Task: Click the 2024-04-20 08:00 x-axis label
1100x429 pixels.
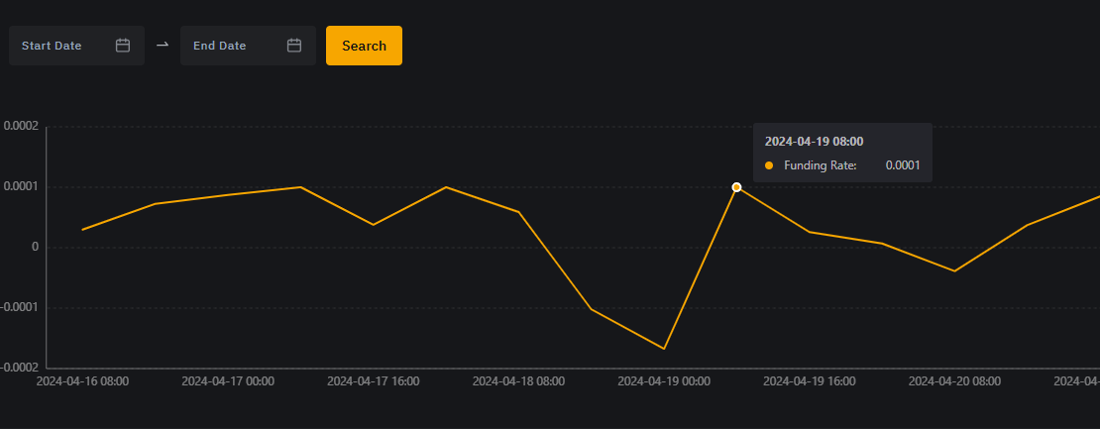Action: (954, 380)
